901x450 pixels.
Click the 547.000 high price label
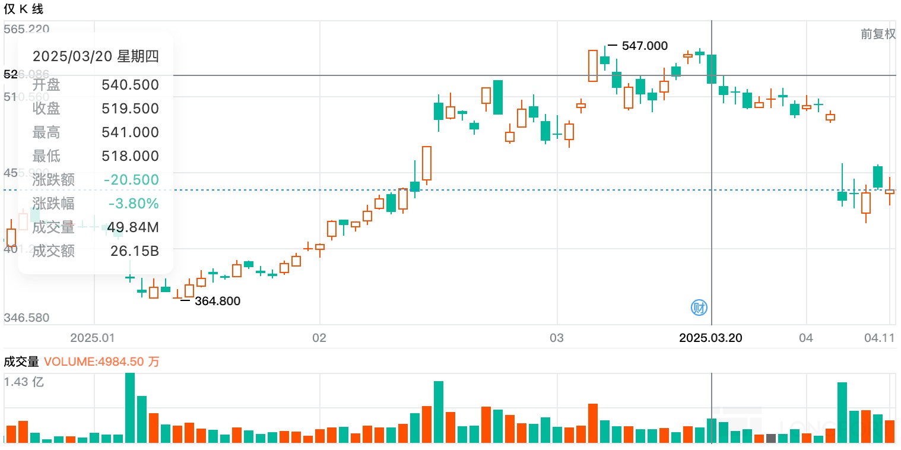coord(645,46)
